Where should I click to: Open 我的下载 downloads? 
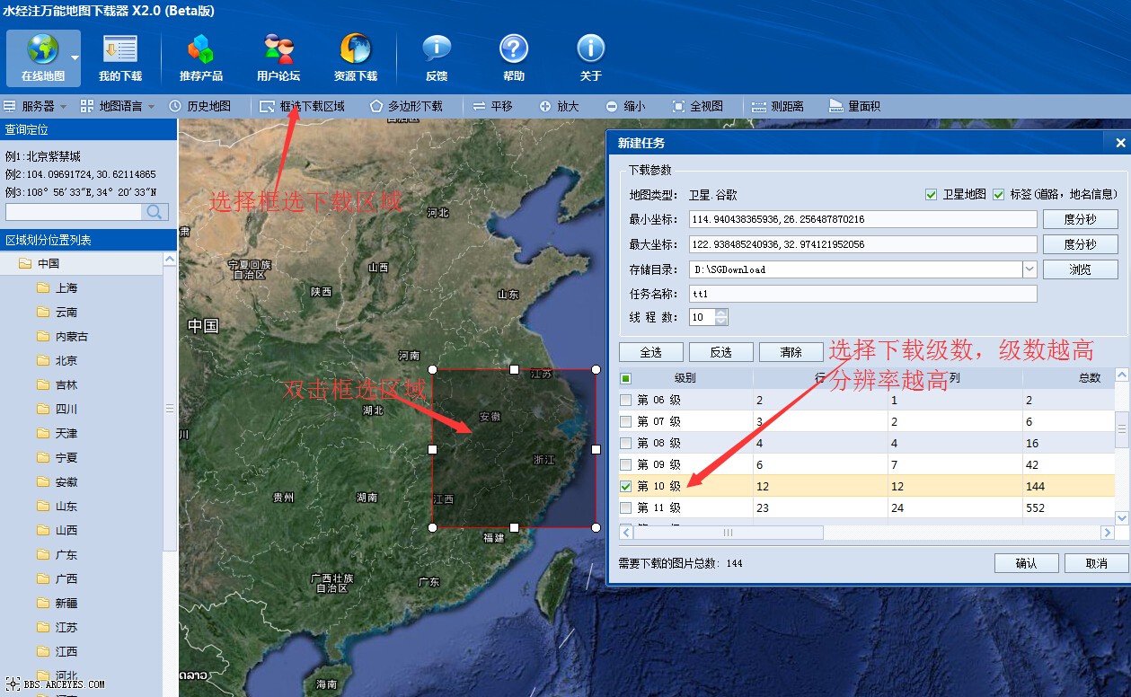pyautogui.click(x=120, y=57)
